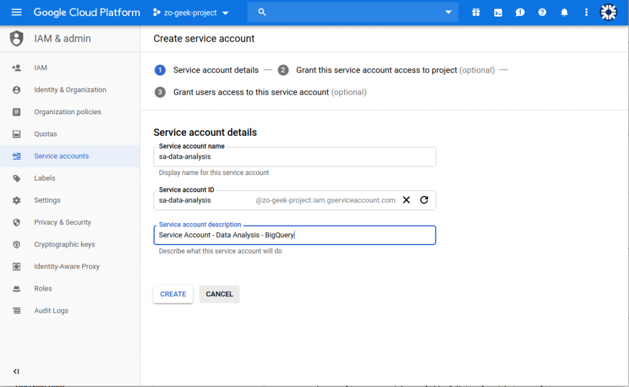Click the IAM add-person icon
629x387 pixels.
point(17,68)
